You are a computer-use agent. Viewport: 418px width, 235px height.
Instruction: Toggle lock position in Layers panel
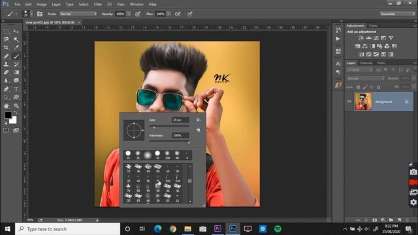372,87
